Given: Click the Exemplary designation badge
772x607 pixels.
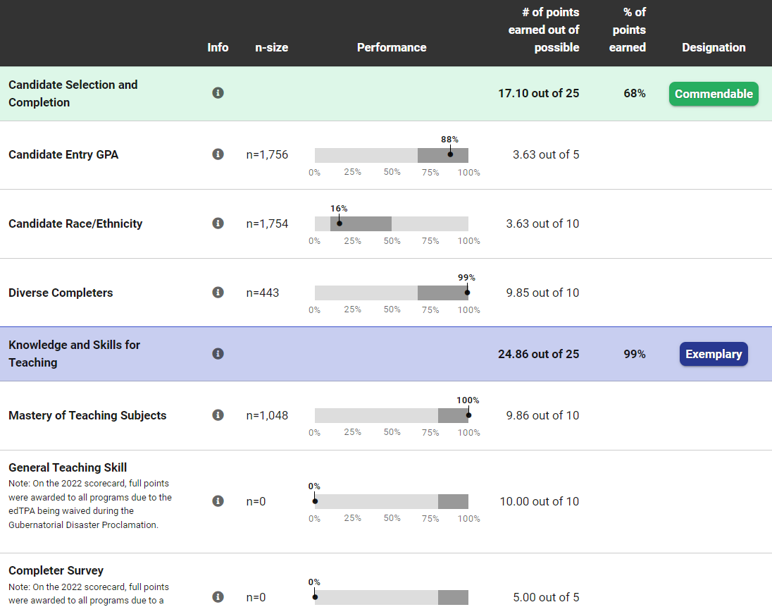Looking at the screenshot, I should pyautogui.click(x=713, y=354).
